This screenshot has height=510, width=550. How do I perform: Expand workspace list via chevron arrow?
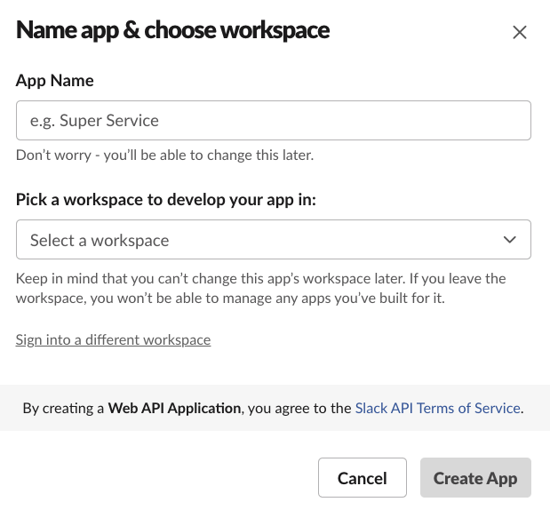click(509, 240)
